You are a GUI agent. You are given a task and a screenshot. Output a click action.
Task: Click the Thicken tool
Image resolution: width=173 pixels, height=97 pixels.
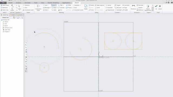pos(69,8)
